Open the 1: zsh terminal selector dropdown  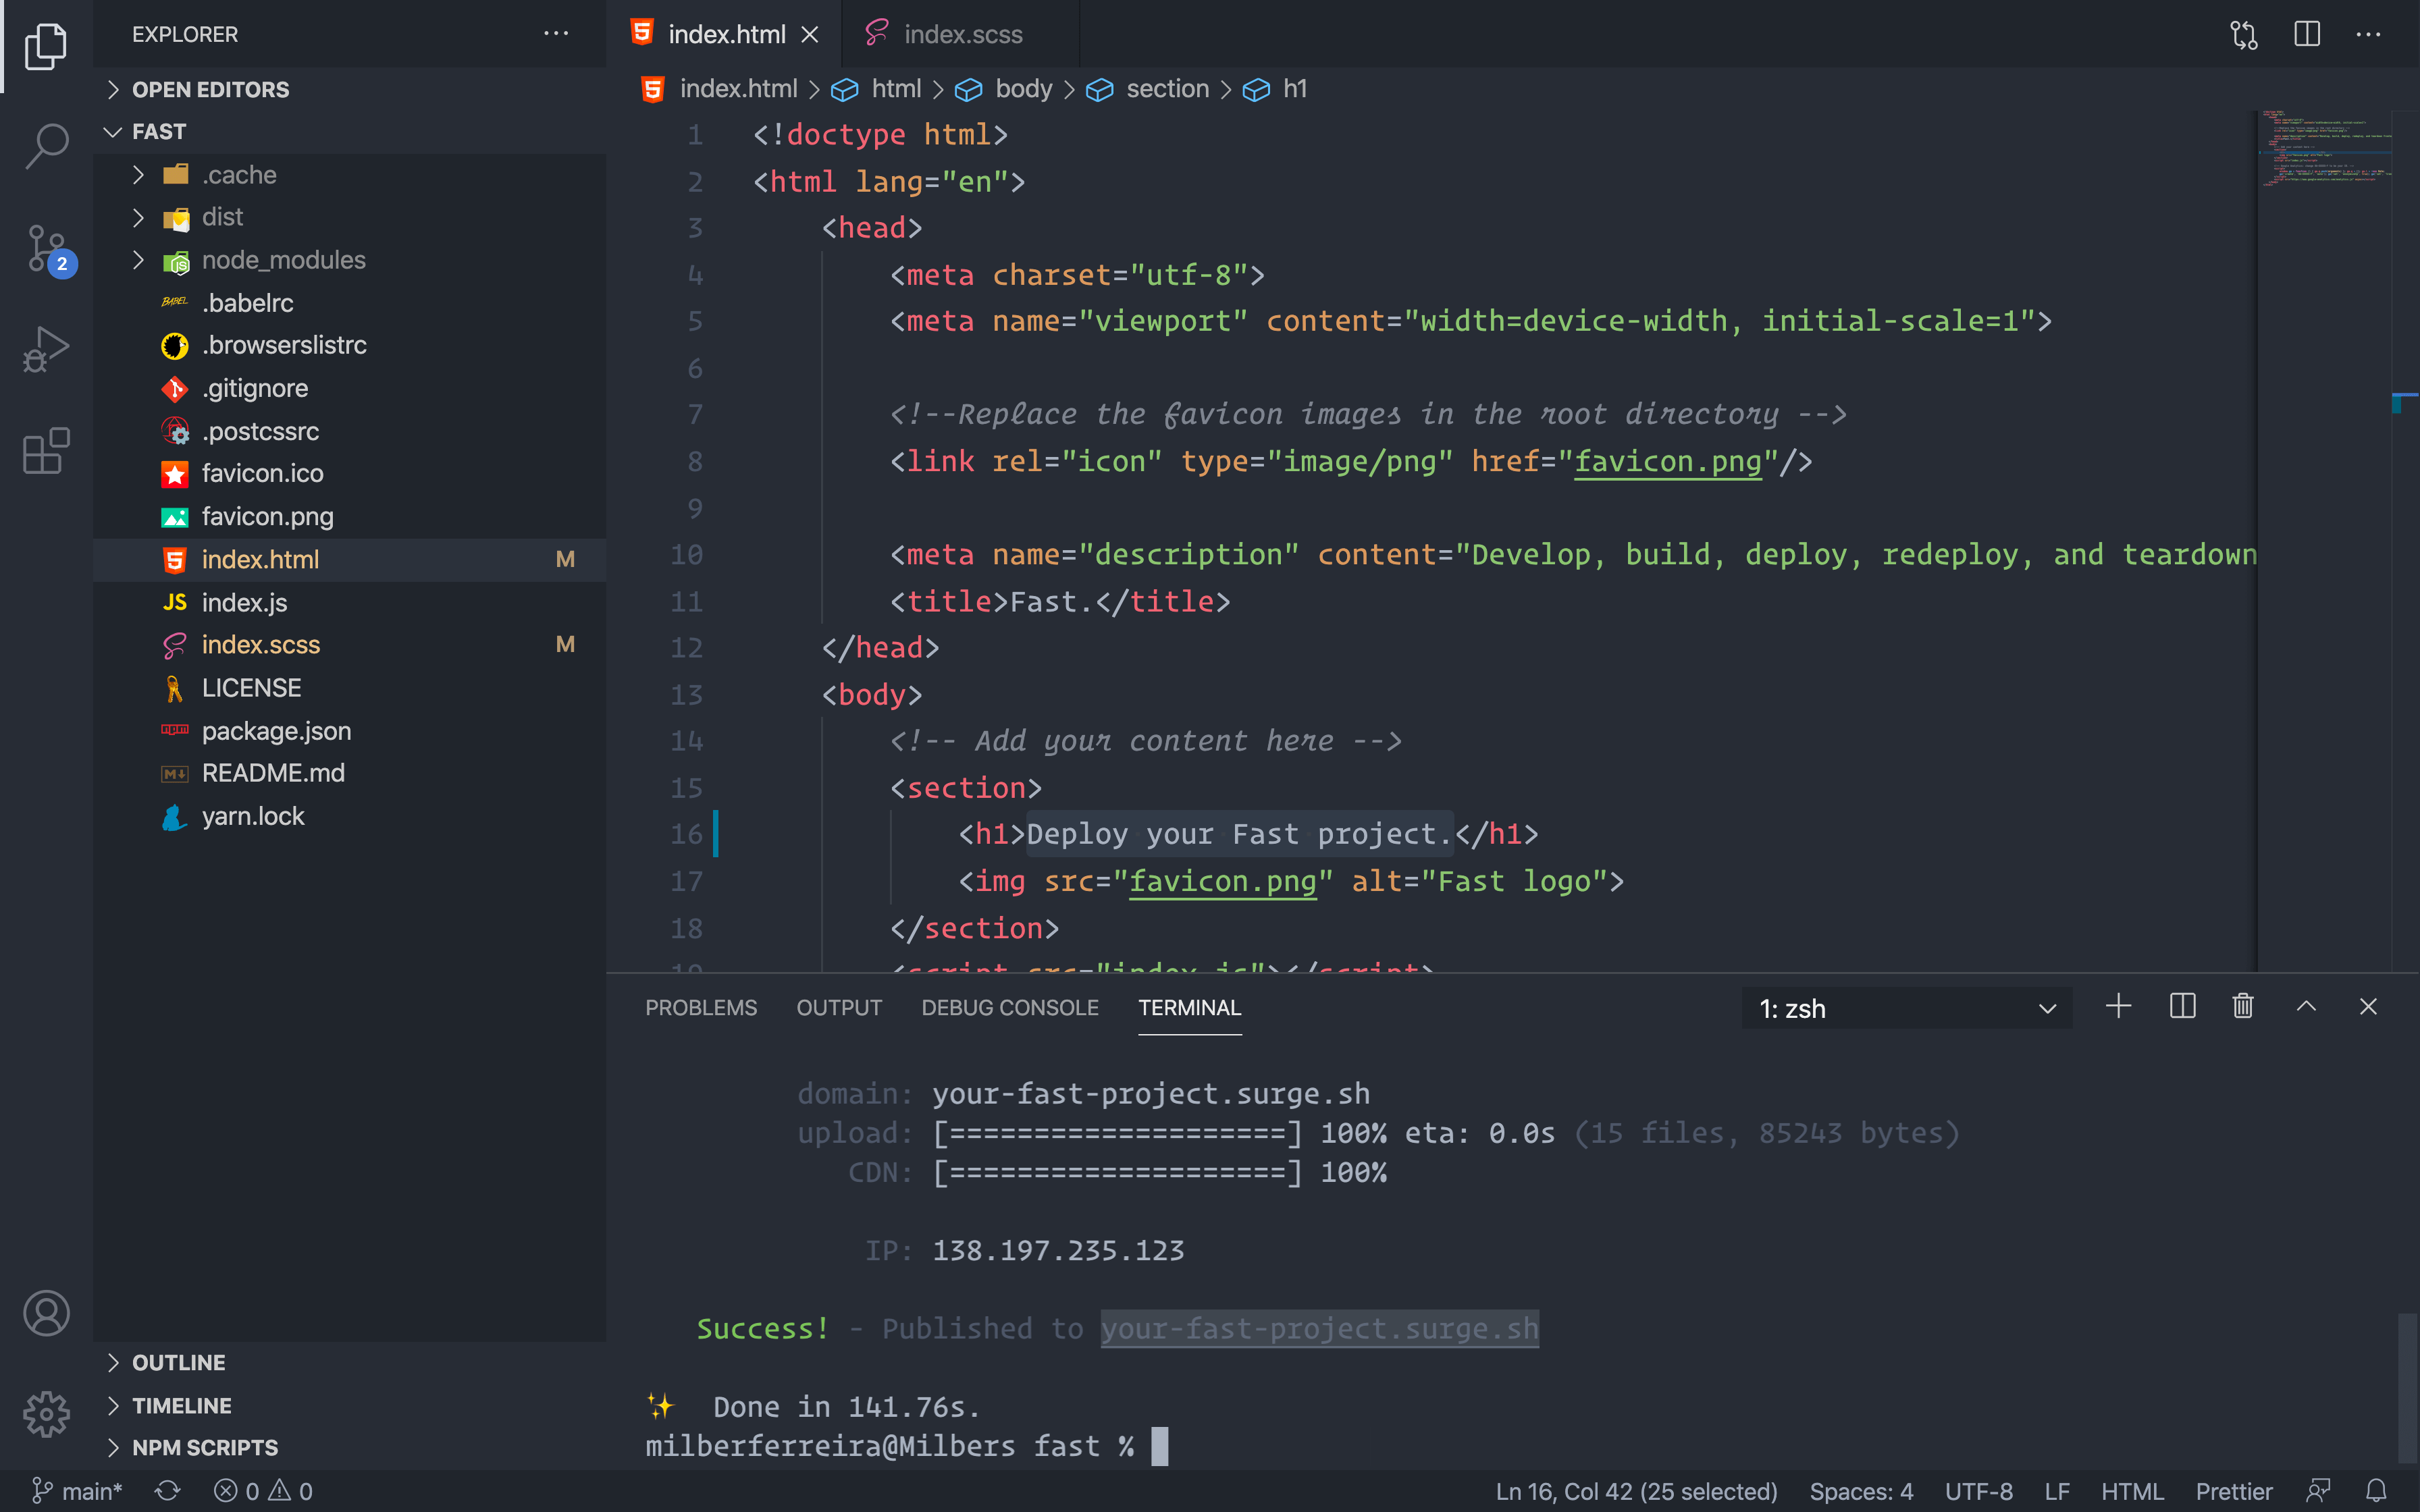click(x=1906, y=1008)
